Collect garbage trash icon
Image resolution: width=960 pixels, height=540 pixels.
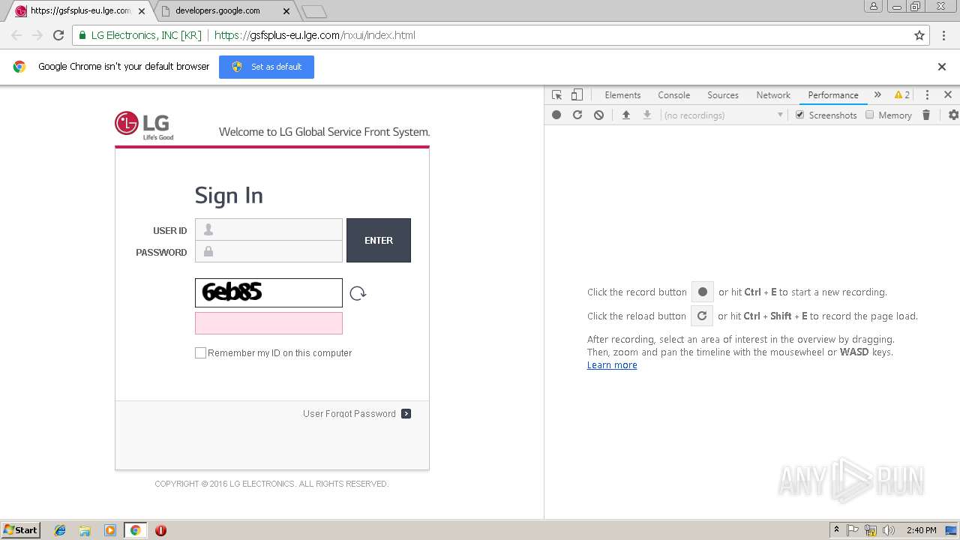pyautogui.click(x=926, y=115)
